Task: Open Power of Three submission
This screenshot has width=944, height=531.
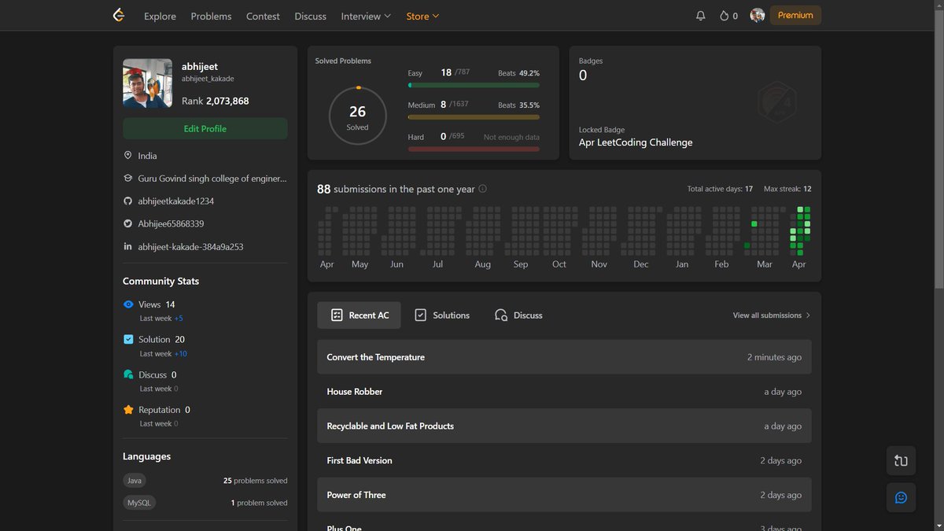Action: (564, 496)
